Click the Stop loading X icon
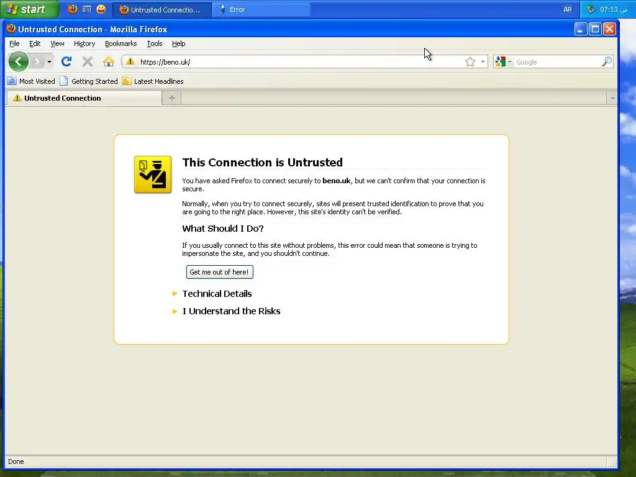Viewport: 636px width, 477px height. click(88, 61)
